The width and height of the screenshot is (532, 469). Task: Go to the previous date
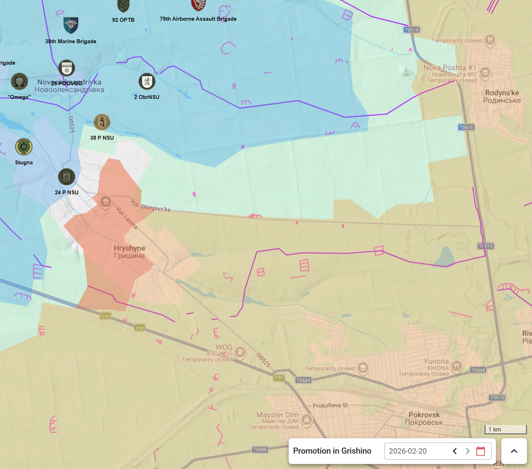coord(455,451)
